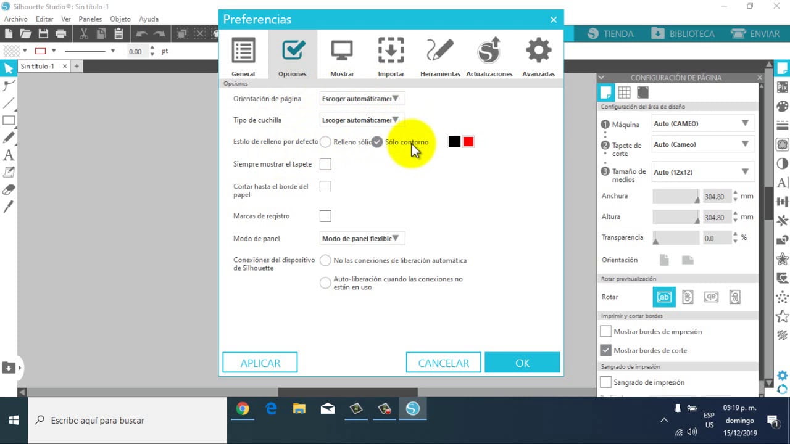Open the fill color palette panel icon
The width and height of the screenshot is (790, 444).
(x=783, y=107)
